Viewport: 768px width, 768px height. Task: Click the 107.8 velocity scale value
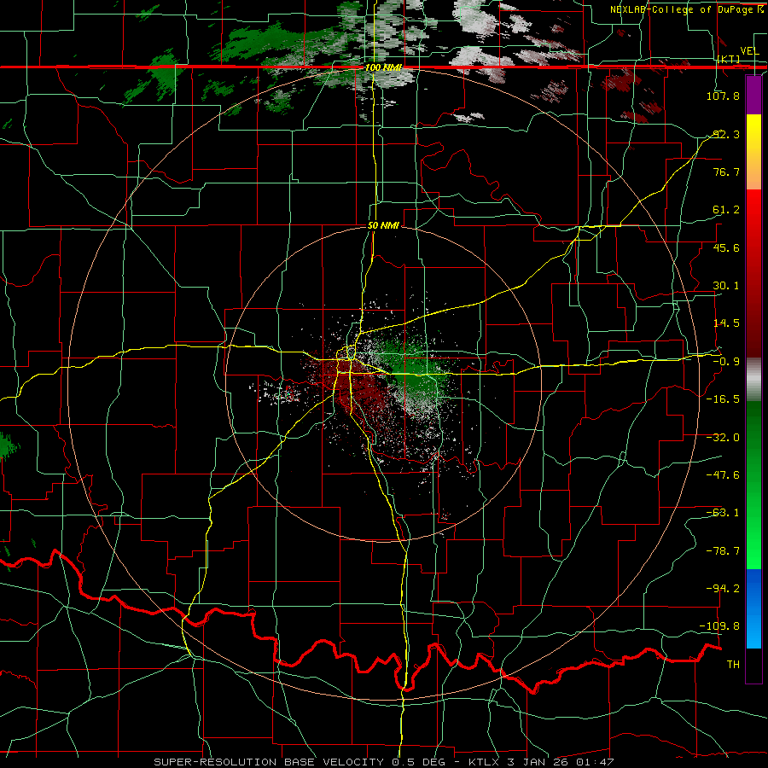[723, 96]
